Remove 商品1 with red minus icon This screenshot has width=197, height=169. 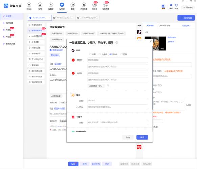[x=73, y=60]
